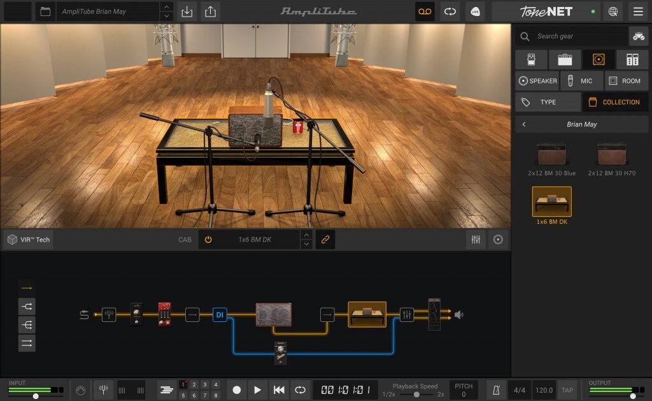652x401 pixels.
Task: Click the record button
Action: click(x=237, y=390)
